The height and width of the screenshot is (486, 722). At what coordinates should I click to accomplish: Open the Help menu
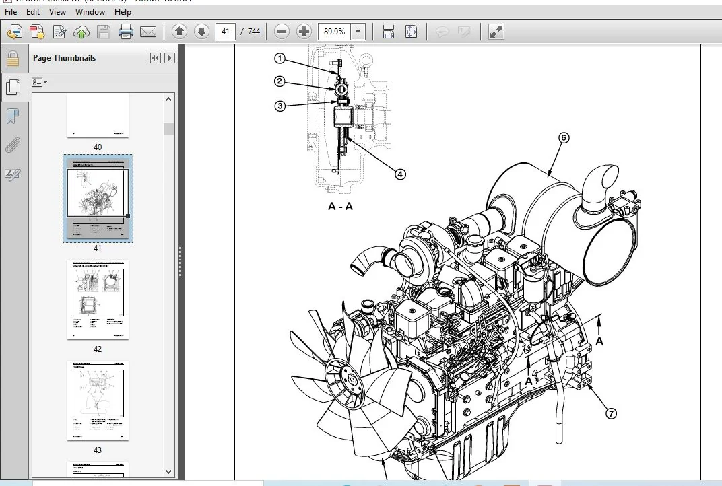(x=123, y=12)
